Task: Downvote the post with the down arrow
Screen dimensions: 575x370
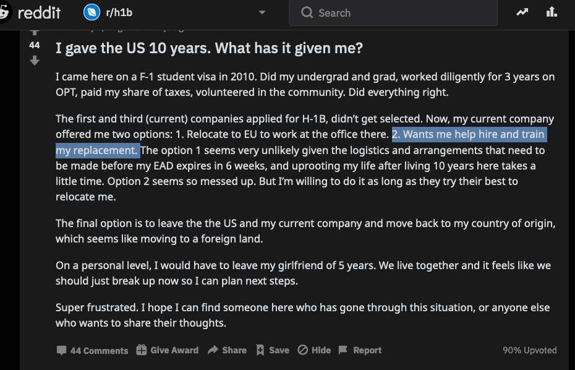Action: [x=35, y=61]
